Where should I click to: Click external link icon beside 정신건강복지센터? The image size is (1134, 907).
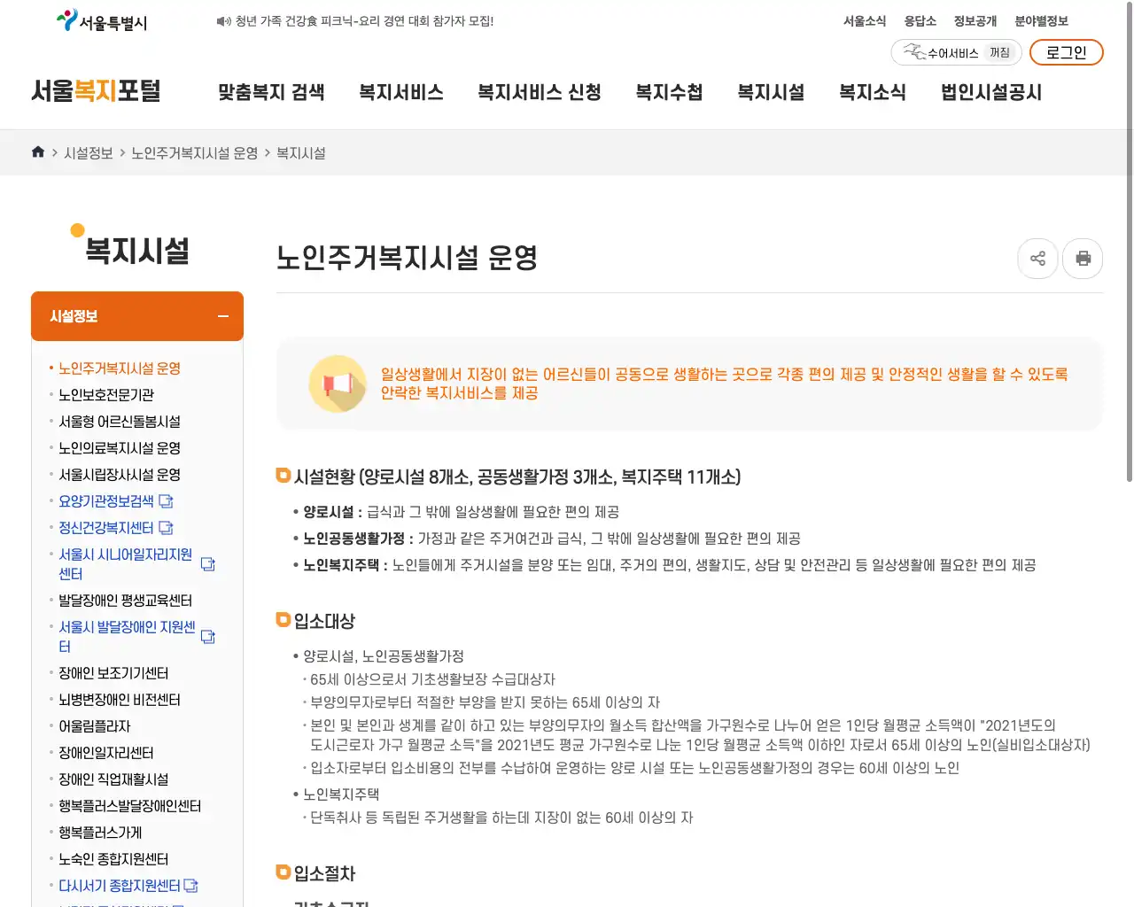(x=166, y=528)
